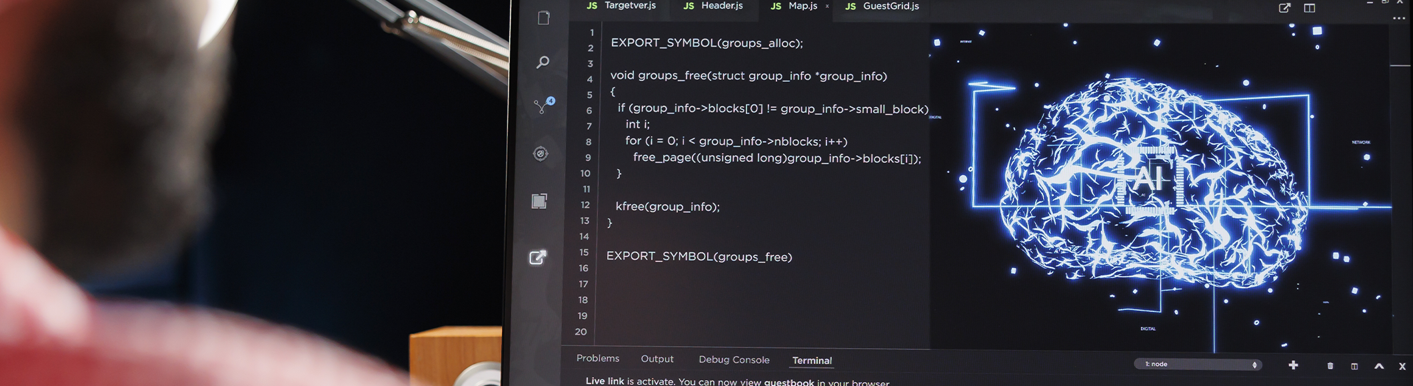Viewport: 1413px width, 386px height.
Task: Switch to the GuestGrid.js tab
Action: tap(882, 6)
